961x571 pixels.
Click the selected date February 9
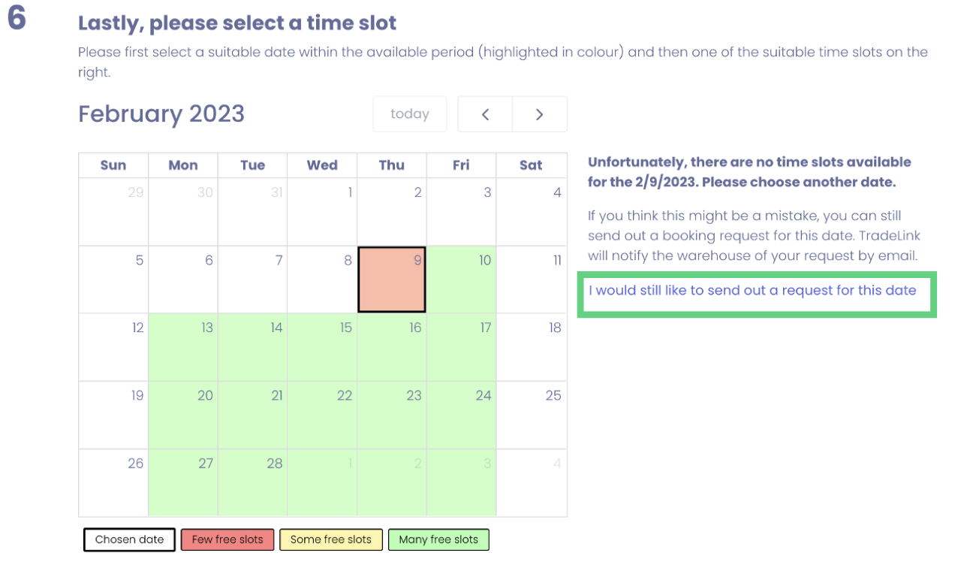[392, 279]
